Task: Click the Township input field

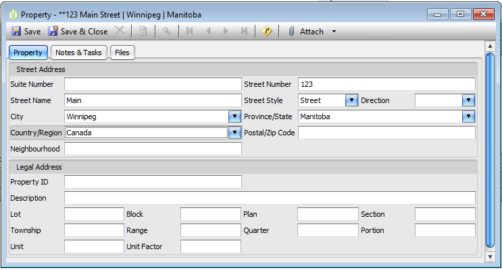Action: [94, 230]
